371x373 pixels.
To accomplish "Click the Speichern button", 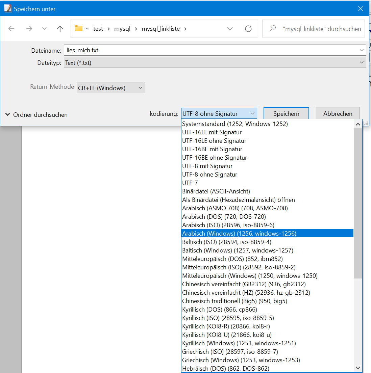I will pos(286,114).
